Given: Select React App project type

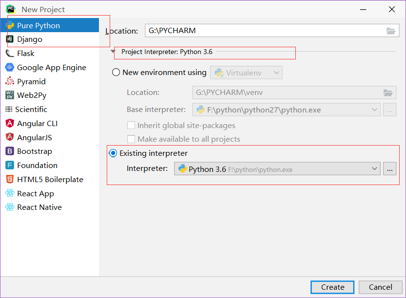Looking at the screenshot, I should coord(50,193).
